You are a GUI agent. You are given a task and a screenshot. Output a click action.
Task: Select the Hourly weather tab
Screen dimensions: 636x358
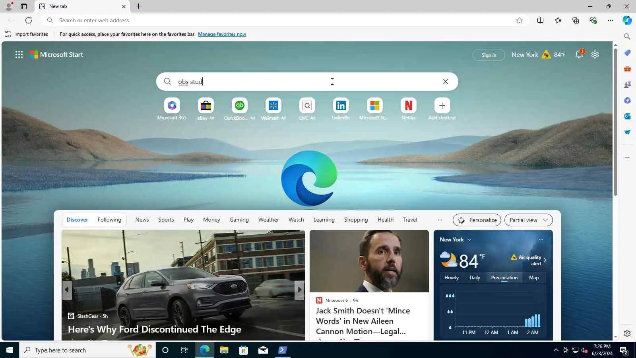point(452,278)
